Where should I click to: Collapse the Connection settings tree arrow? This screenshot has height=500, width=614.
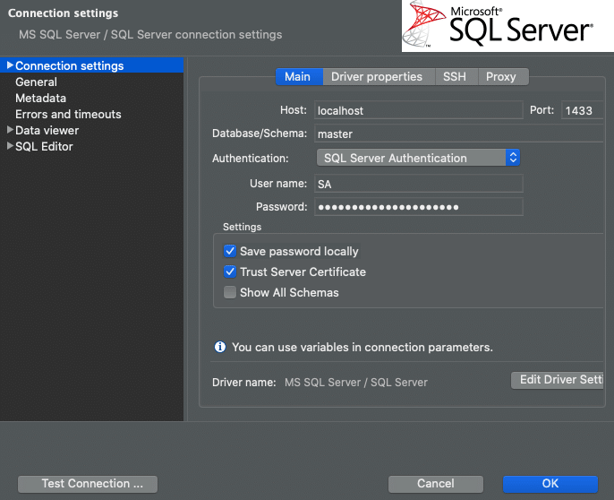point(10,65)
